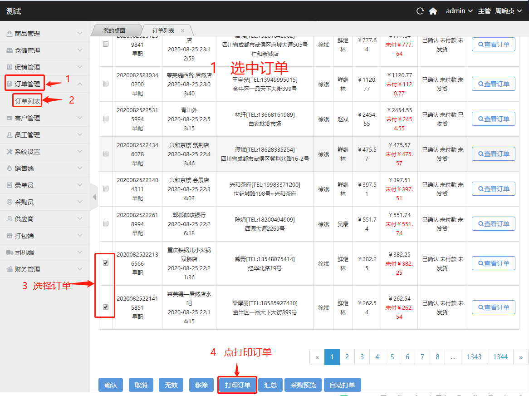Collapse the sidebar with arrow handle

tap(94, 197)
